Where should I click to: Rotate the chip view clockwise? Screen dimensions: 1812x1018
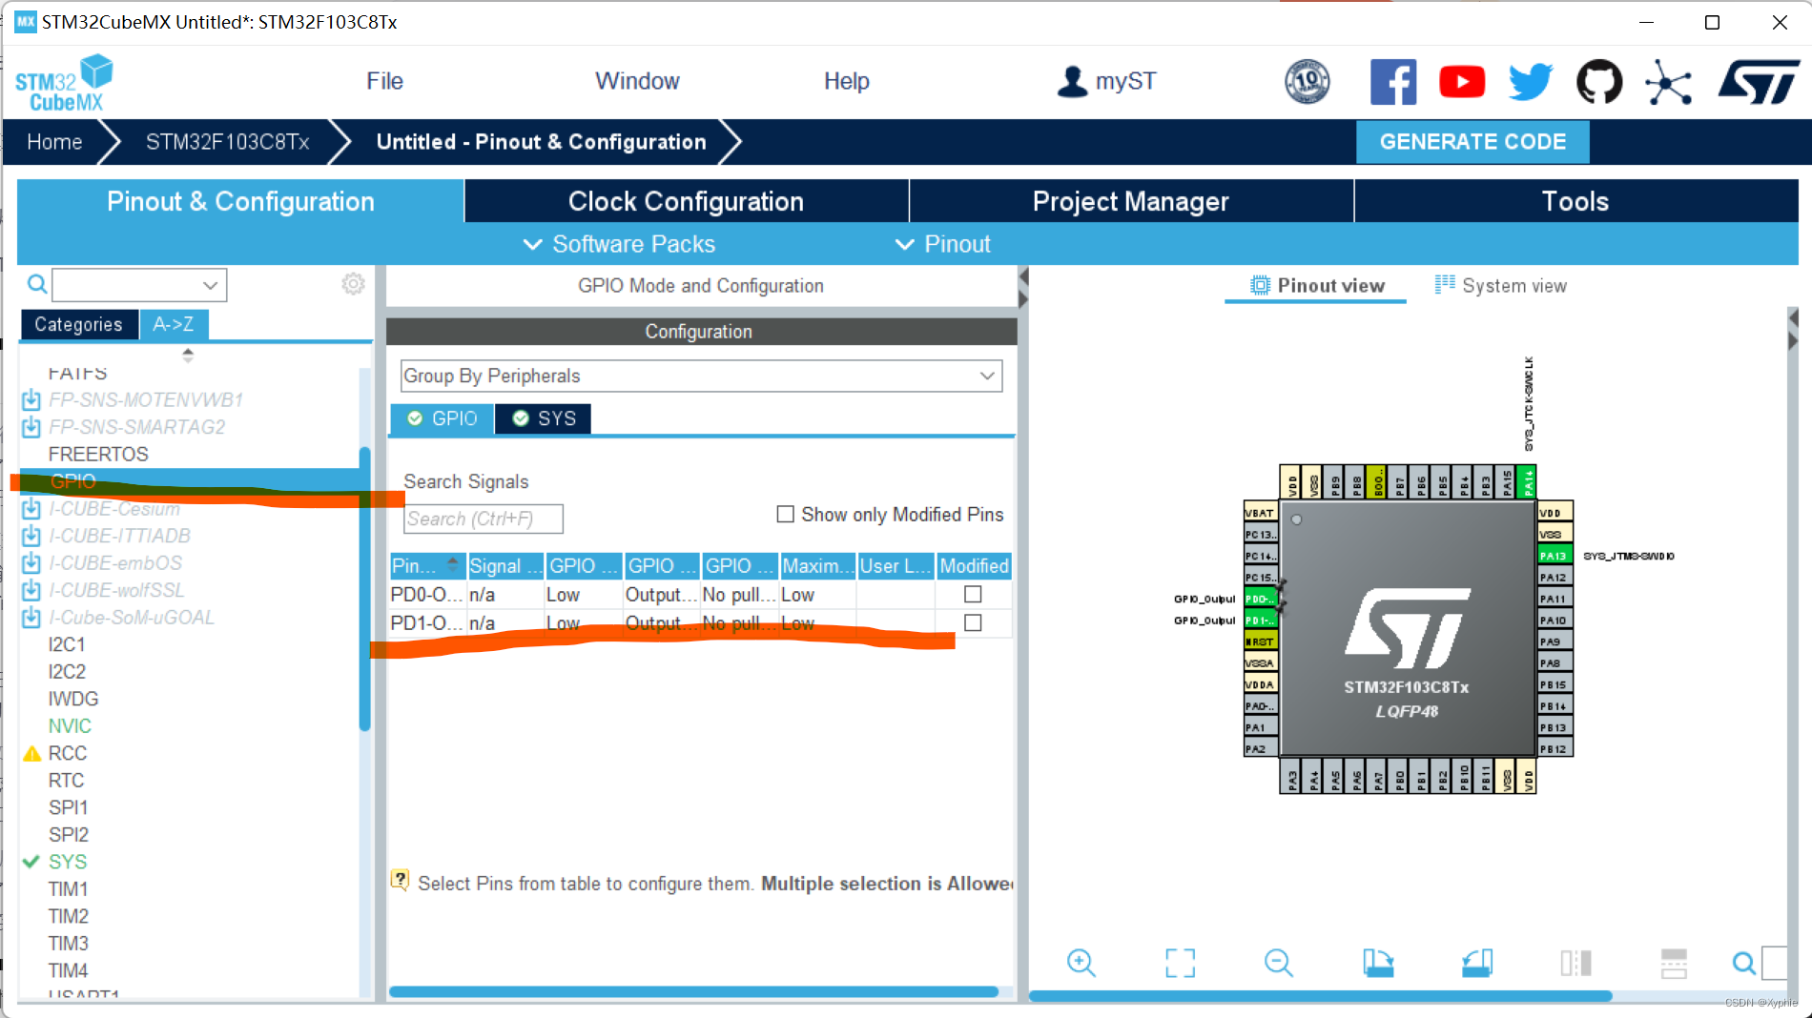1378,963
